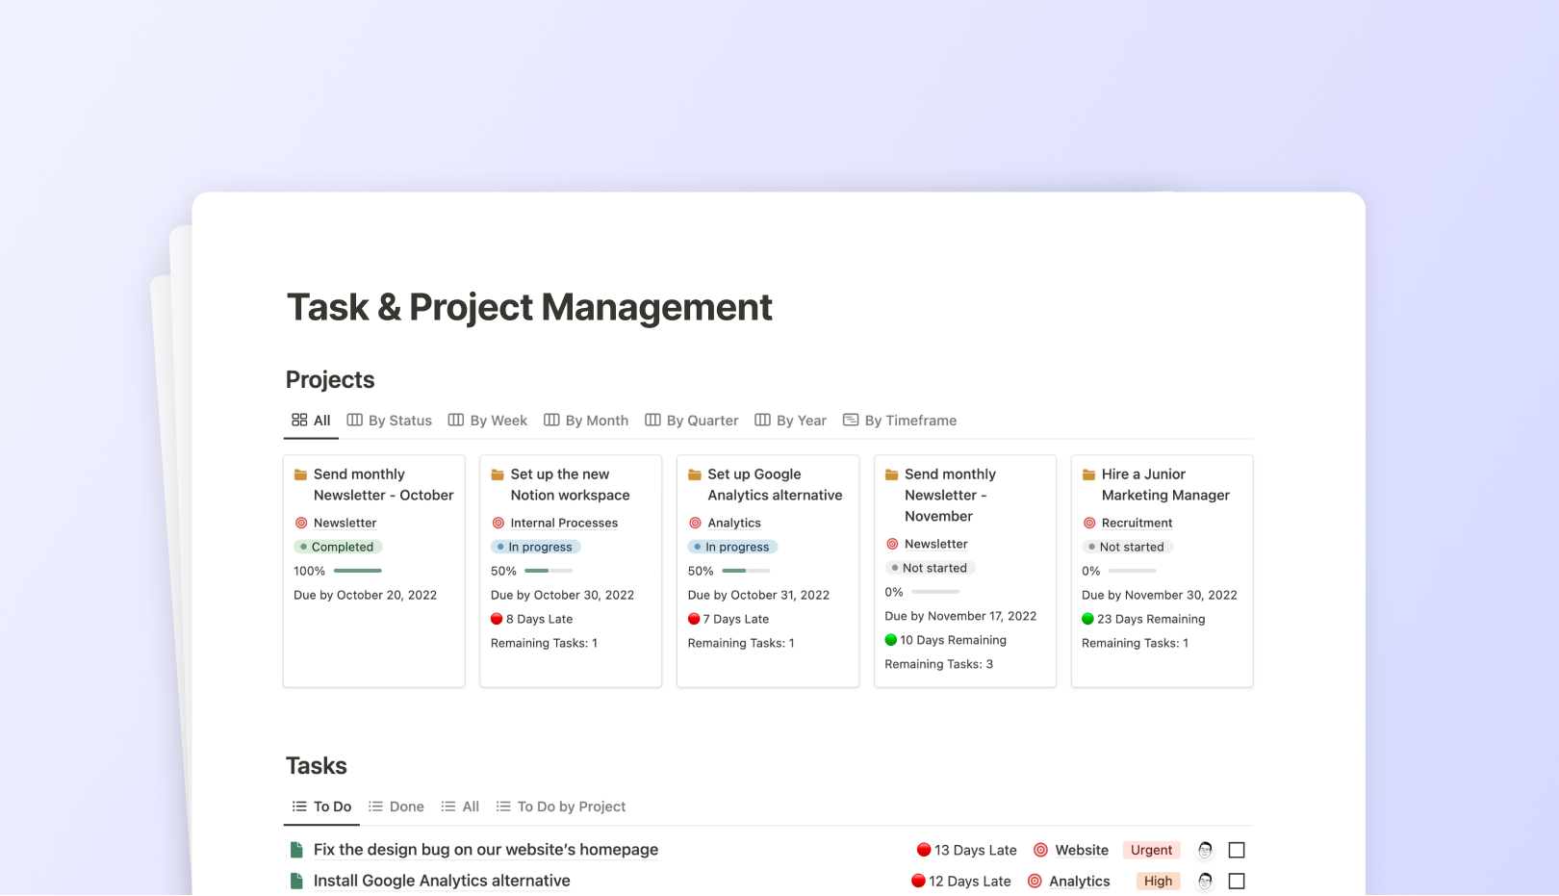Select the Urgent priority label
1559x896 pixels.
[x=1151, y=850]
